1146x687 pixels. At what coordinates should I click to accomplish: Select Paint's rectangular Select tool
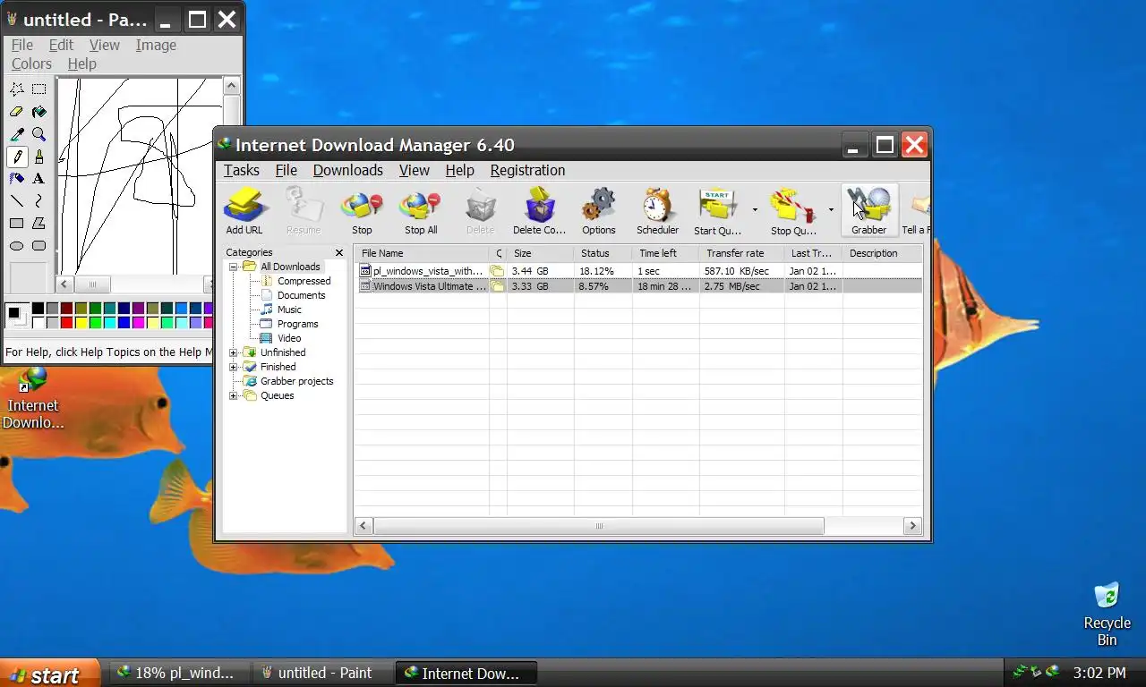(x=38, y=89)
